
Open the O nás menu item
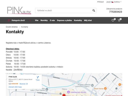(x=52, y=20)
